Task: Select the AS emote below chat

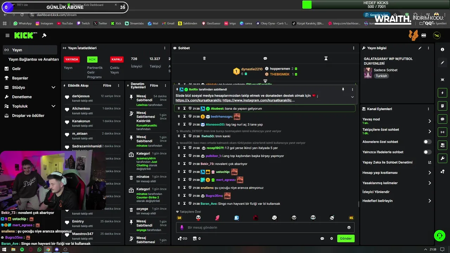Action: tap(351, 218)
